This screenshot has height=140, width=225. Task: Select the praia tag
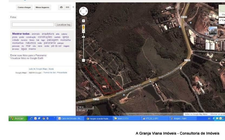(x=15, y=37)
